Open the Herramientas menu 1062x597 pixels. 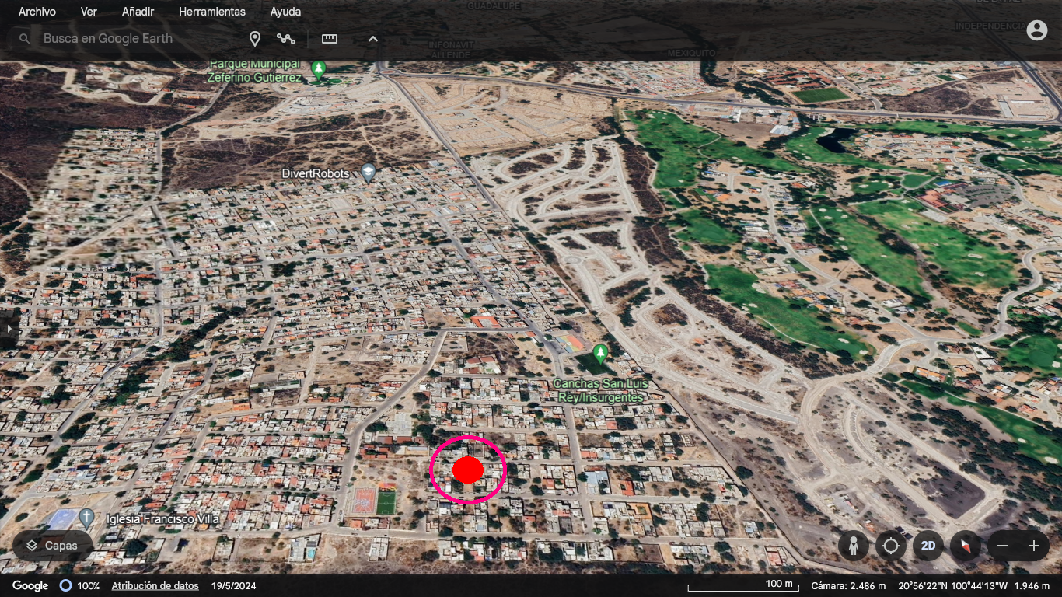point(212,12)
